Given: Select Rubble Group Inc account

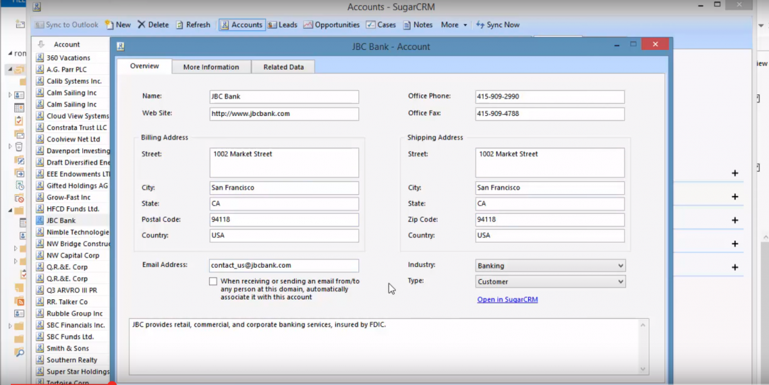Looking at the screenshot, I should [75, 314].
